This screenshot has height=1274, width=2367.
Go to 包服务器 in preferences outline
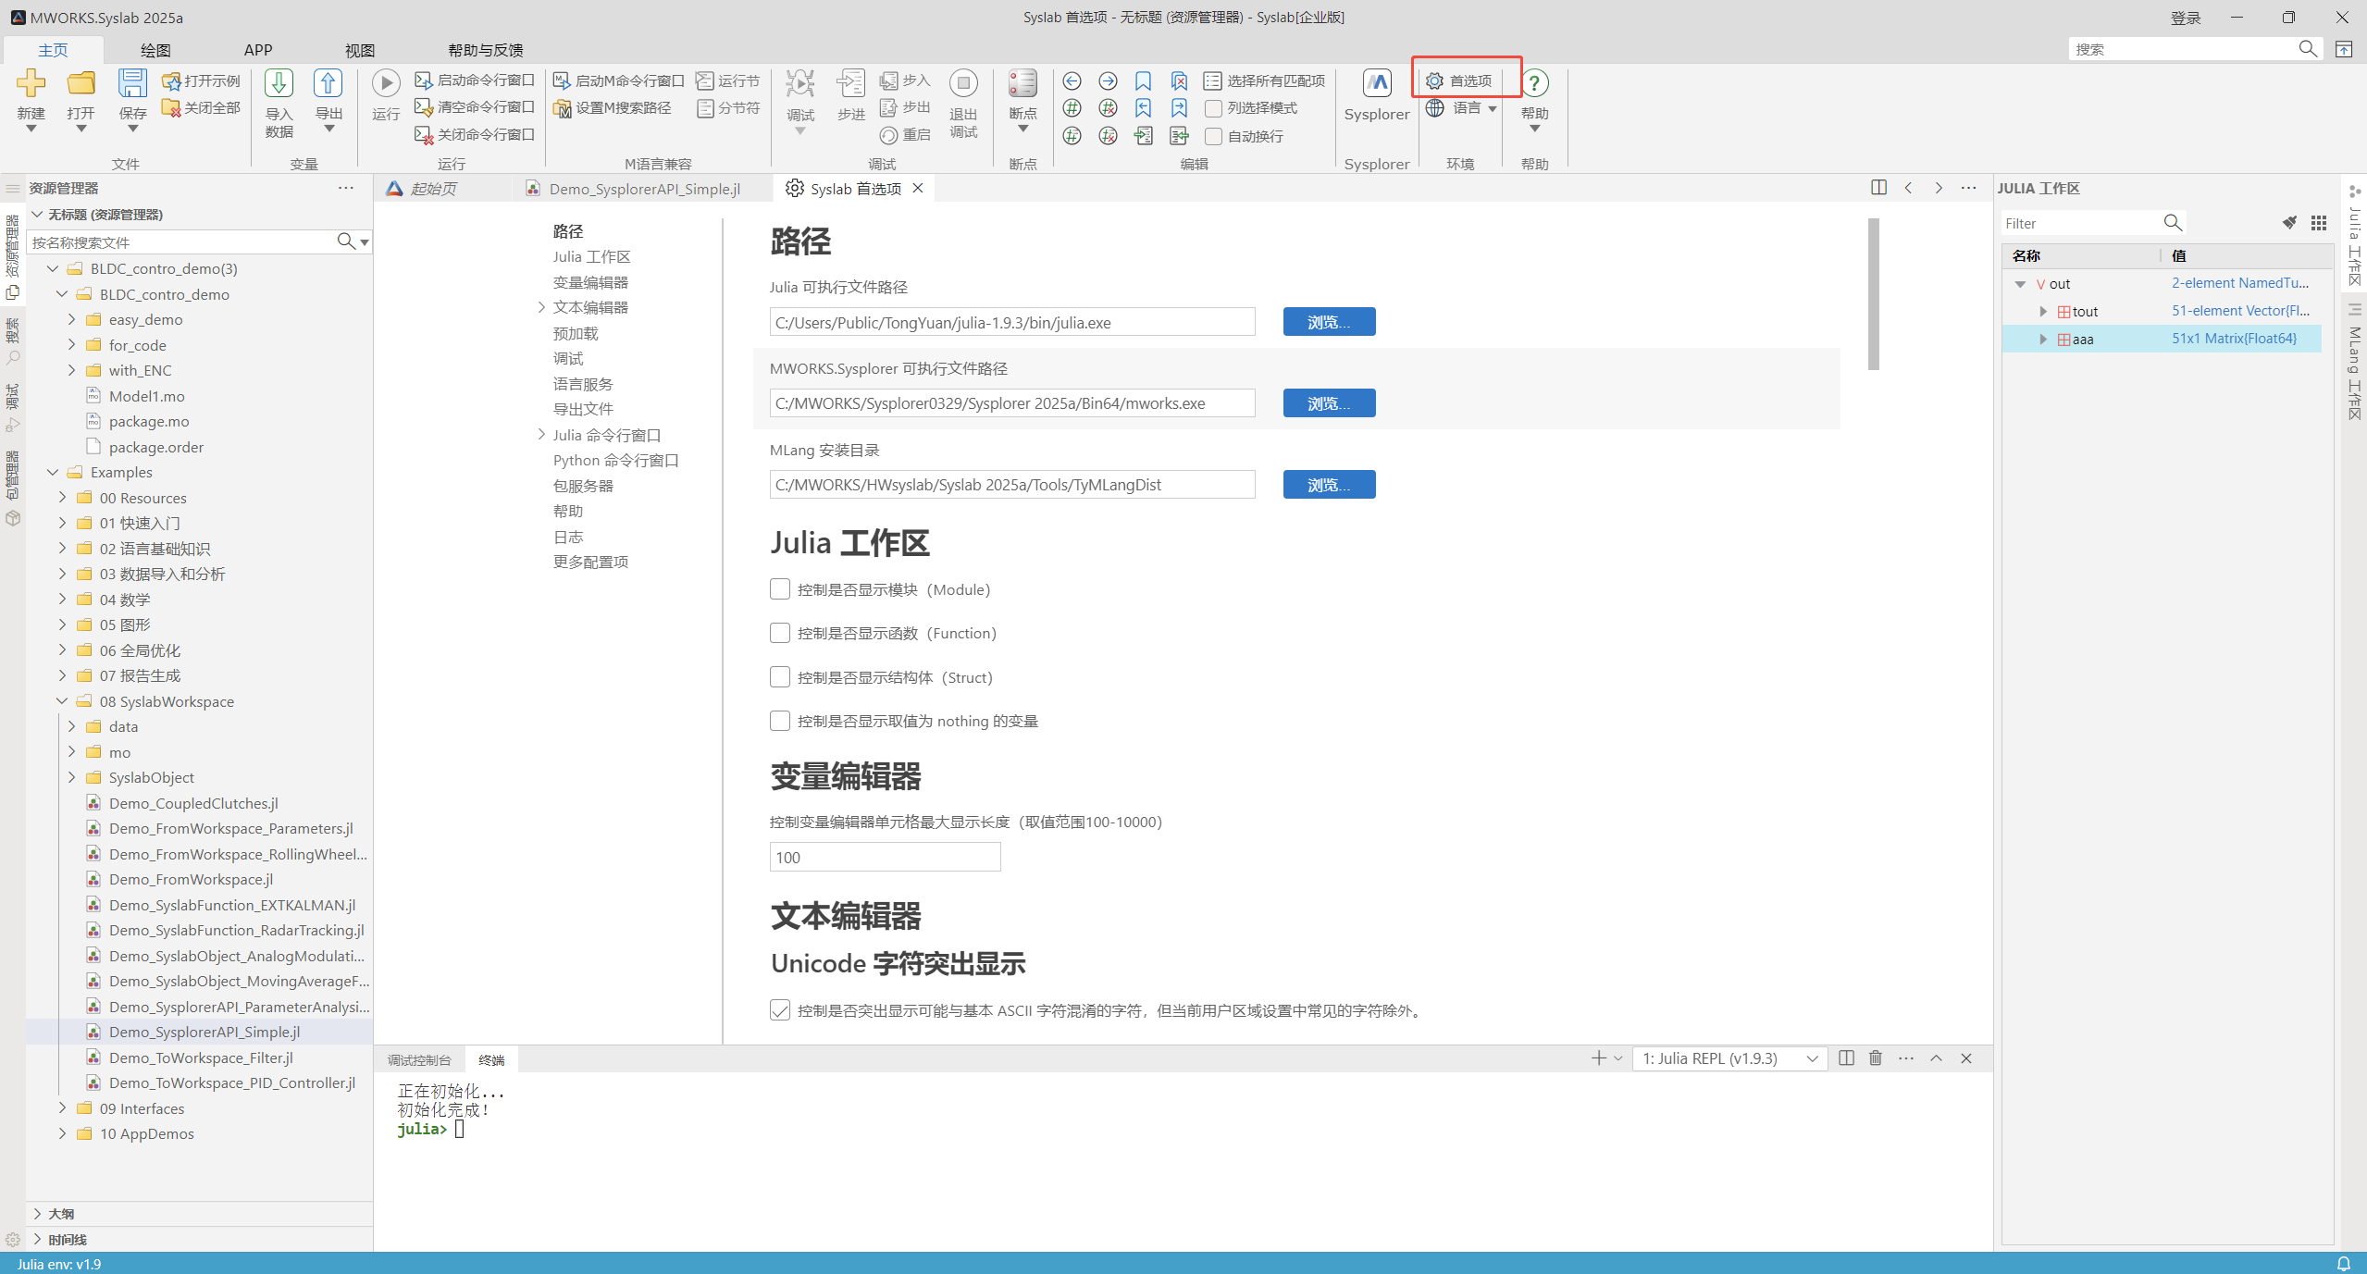click(583, 486)
